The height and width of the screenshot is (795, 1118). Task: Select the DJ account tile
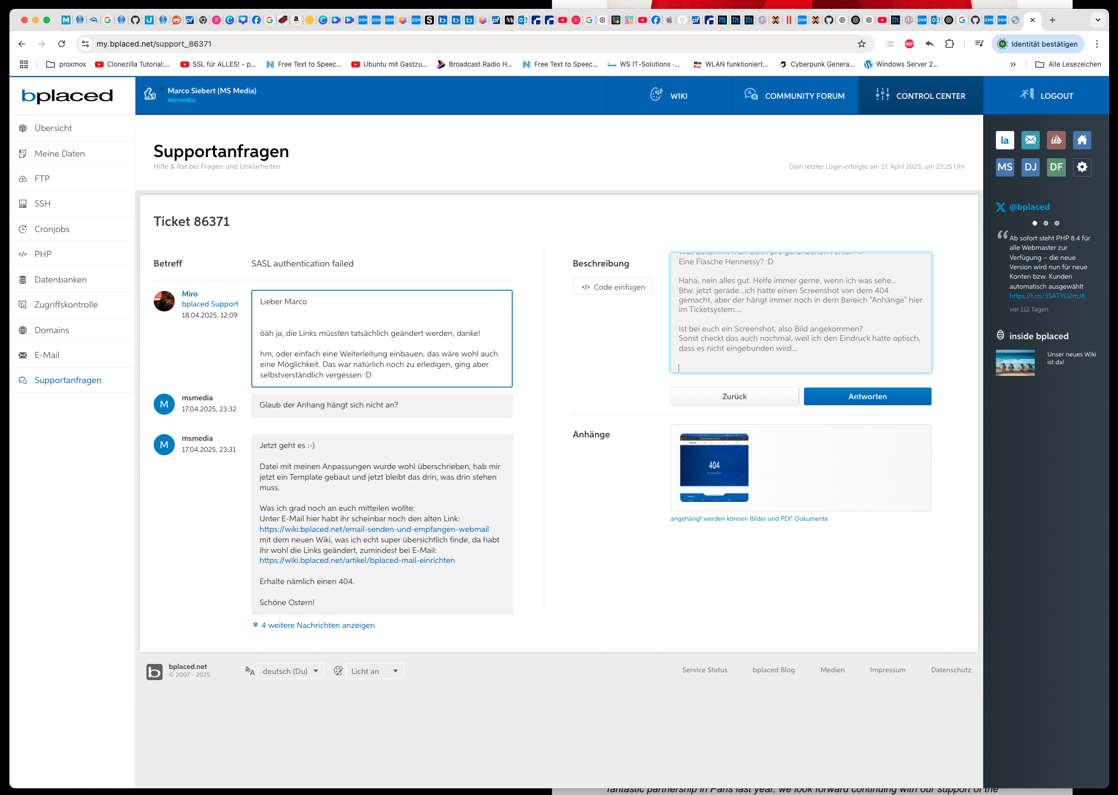1030,167
